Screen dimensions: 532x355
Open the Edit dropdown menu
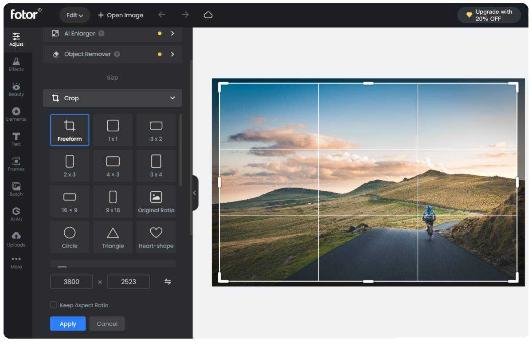[x=74, y=15]
